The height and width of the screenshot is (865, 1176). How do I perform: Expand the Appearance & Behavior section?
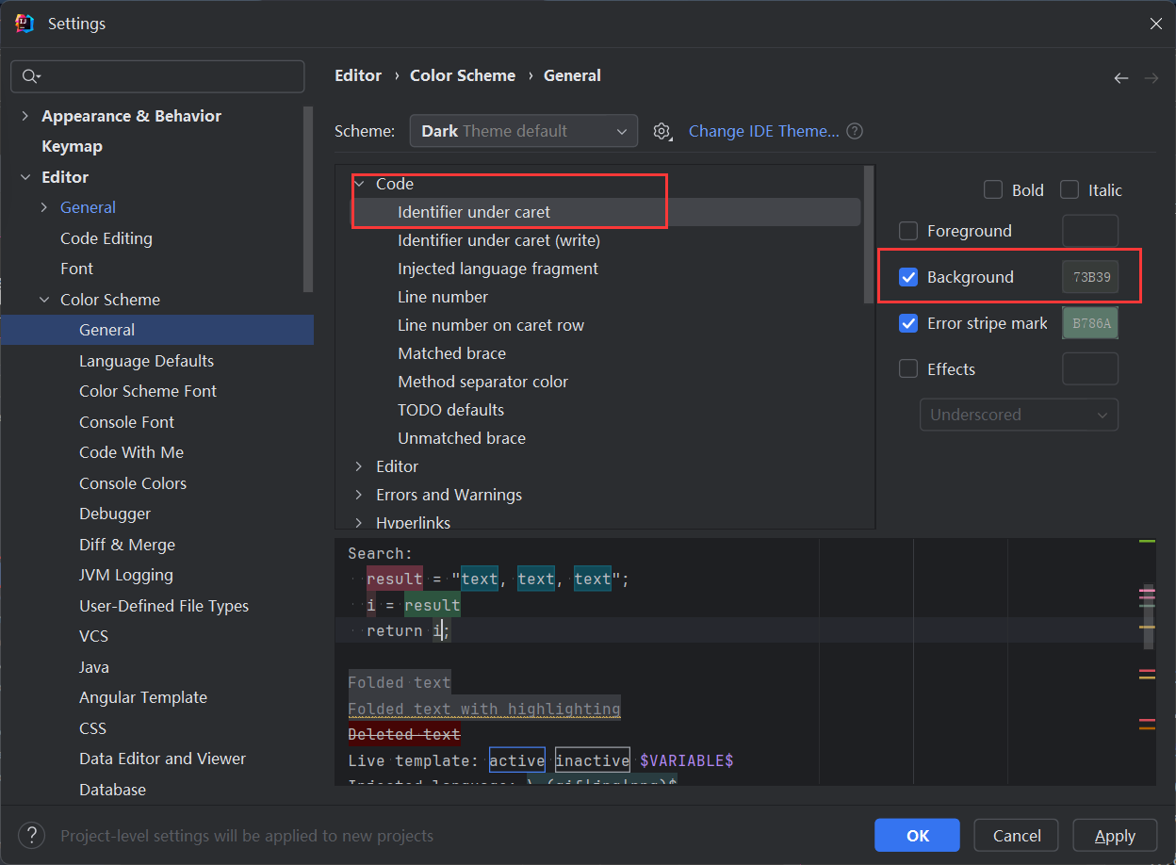pos(25,116)
